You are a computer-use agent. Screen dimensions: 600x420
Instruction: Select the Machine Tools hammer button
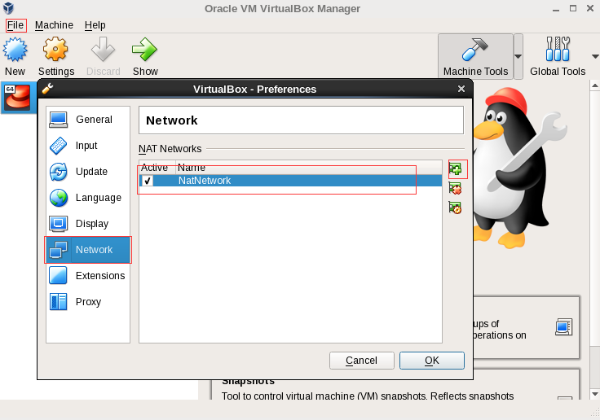[475, 57]
